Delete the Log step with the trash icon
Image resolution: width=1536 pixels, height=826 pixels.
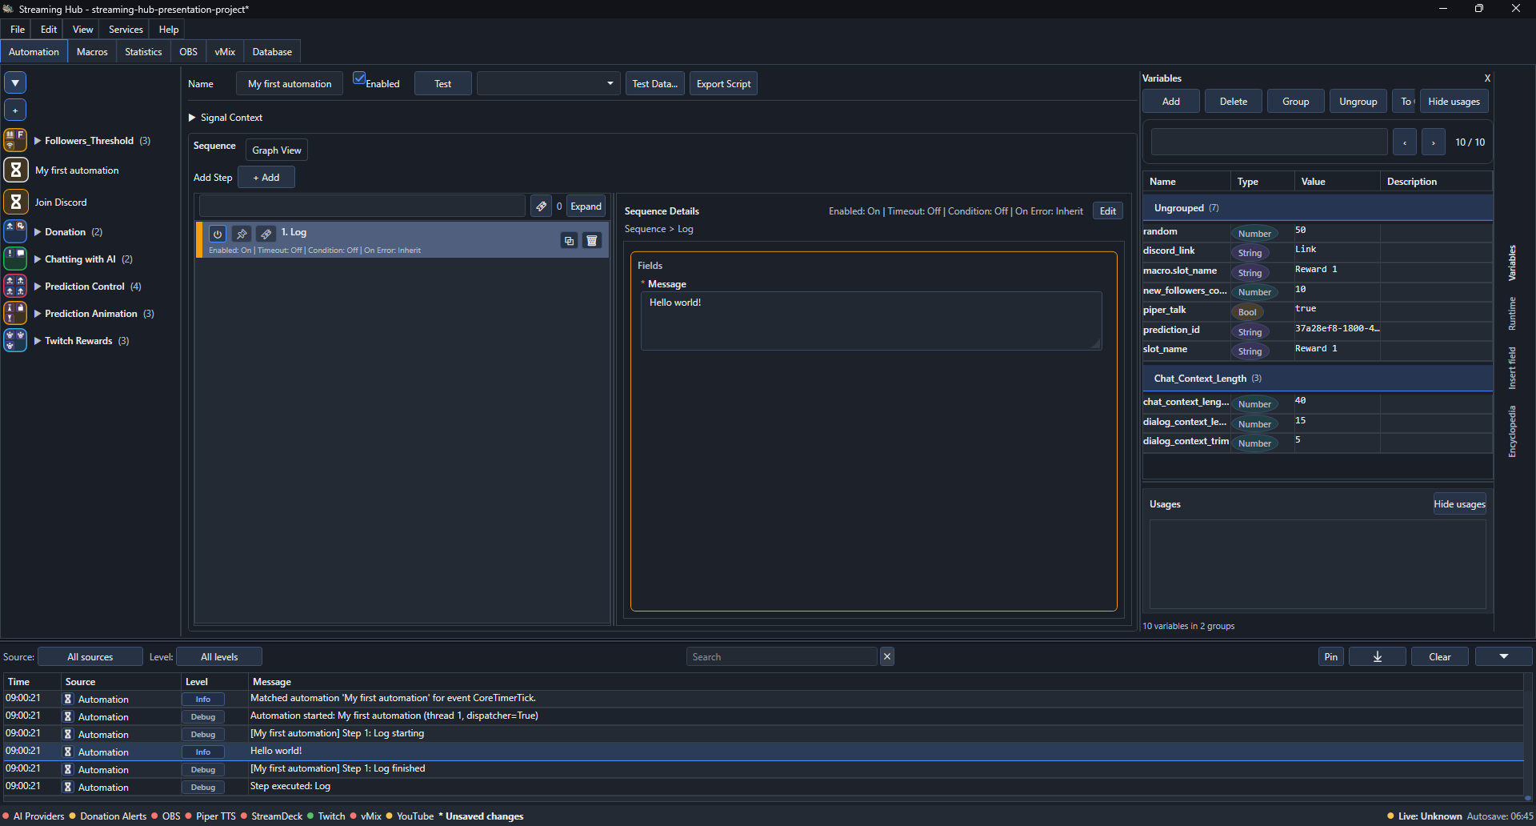pyautogui.click(x=592, y=240)
